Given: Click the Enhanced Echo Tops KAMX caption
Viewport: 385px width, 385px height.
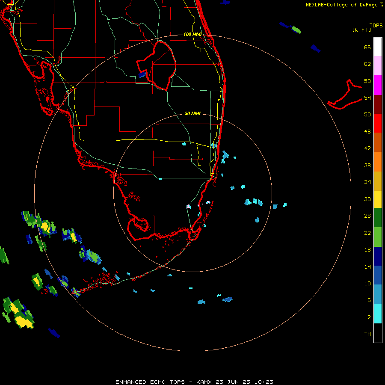Looking at the screenshot, I should (194, 382).
